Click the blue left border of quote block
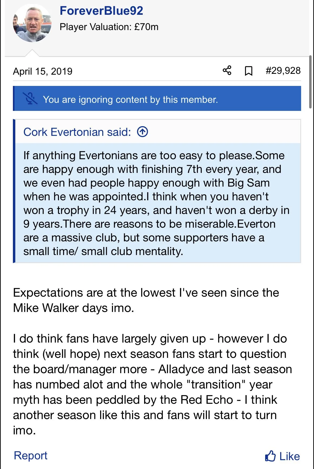Screen dimensions: 314x469 pyautogui.click(x=14, y=191)
